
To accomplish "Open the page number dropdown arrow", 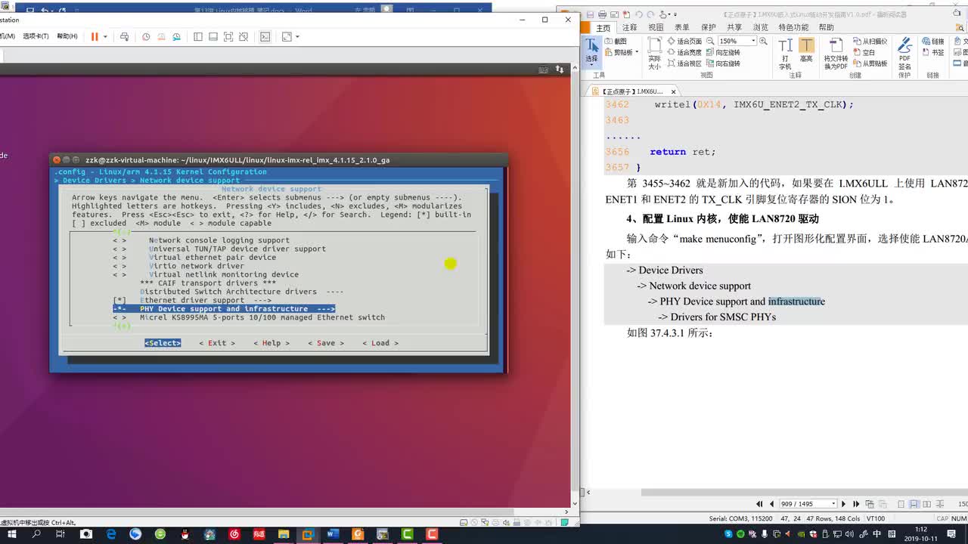I will [833, 504].
